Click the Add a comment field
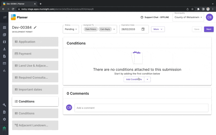 (x=141, y=108)
